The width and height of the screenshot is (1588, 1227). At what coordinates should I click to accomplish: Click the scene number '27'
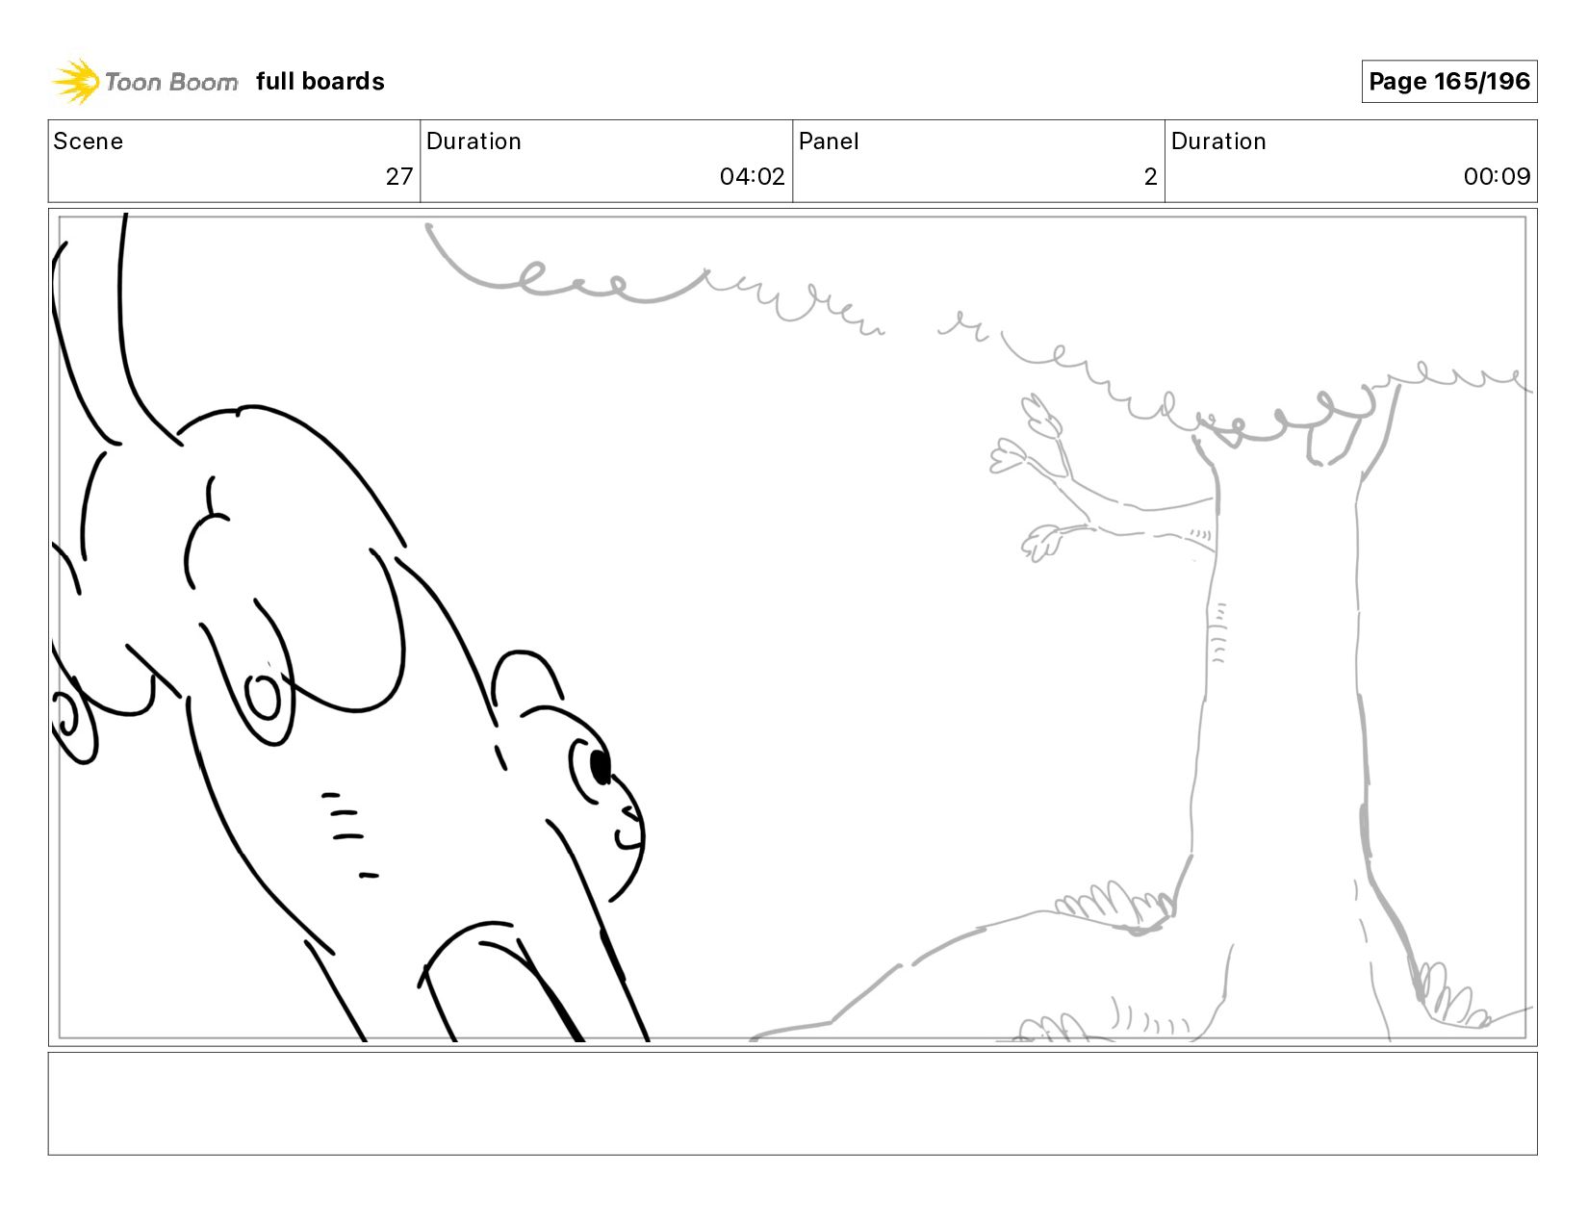point(399,176)
